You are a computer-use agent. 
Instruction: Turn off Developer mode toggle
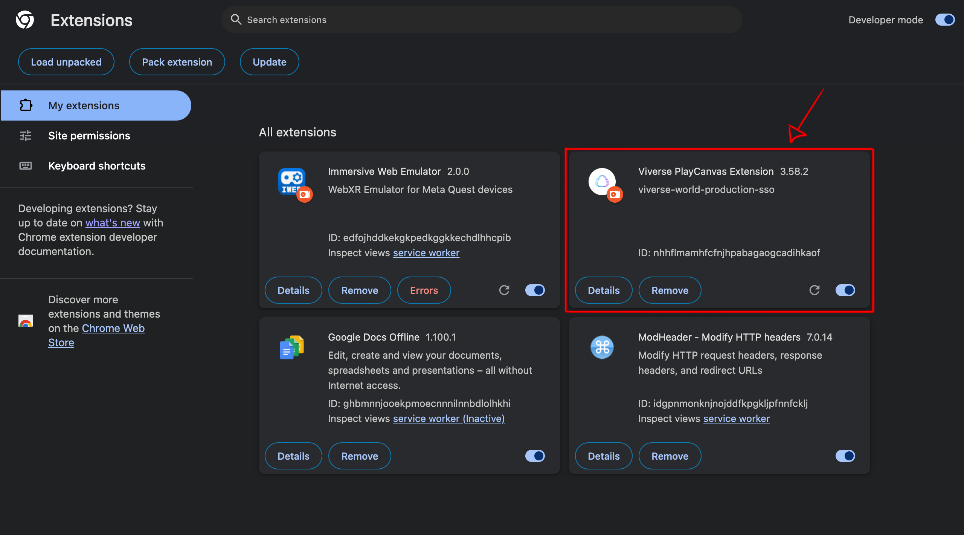coord(945,20)
